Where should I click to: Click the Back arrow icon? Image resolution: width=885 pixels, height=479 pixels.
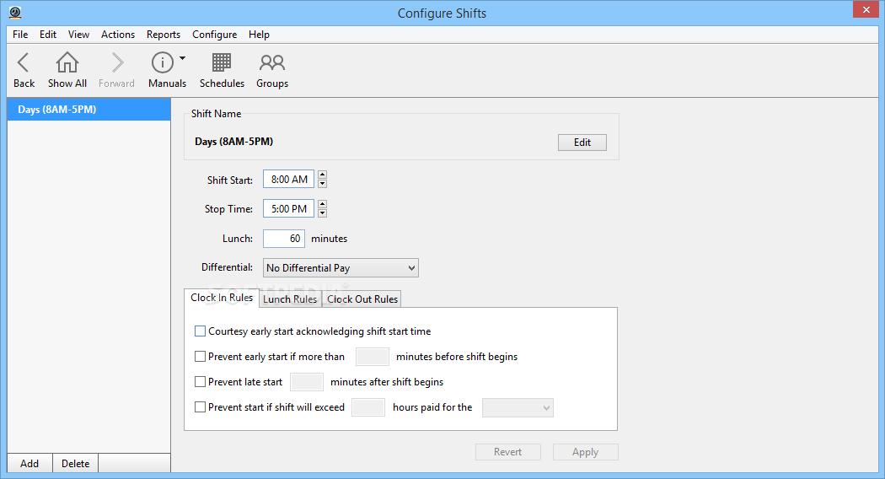24,63
